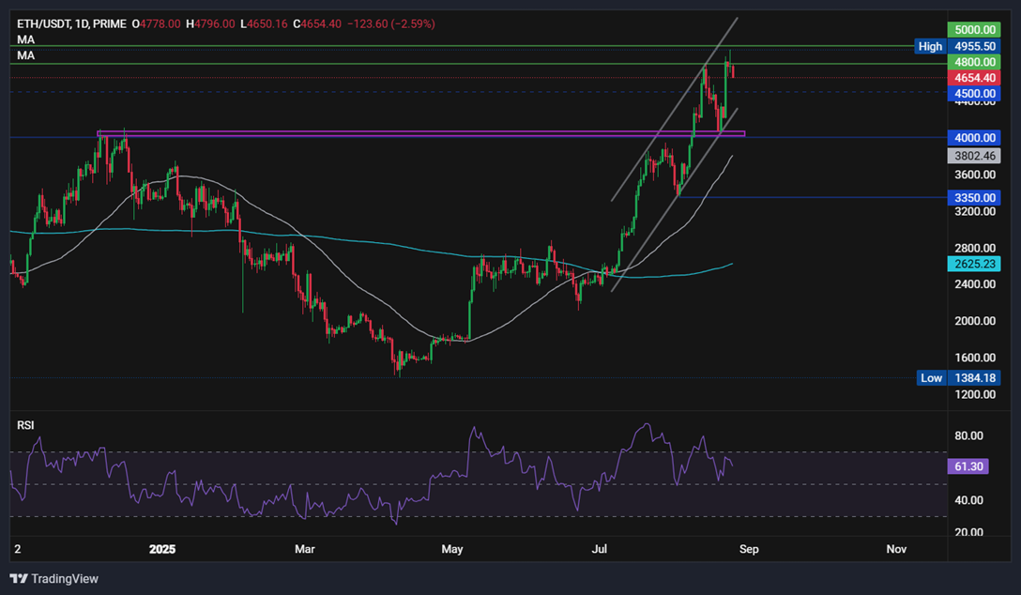The width and height of the screenshot is (1021, 595).
Task: Click the 2025 date axis label
Action: point(162,549)
